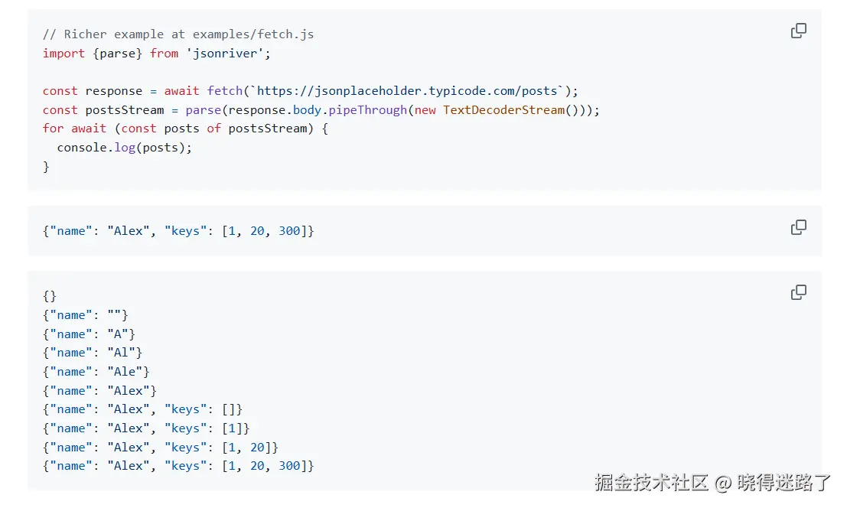Viewport: 847px width, 508px height.
Task: Click the "for await" loop line
Action: pyautogui.click(x=185, y=129)
